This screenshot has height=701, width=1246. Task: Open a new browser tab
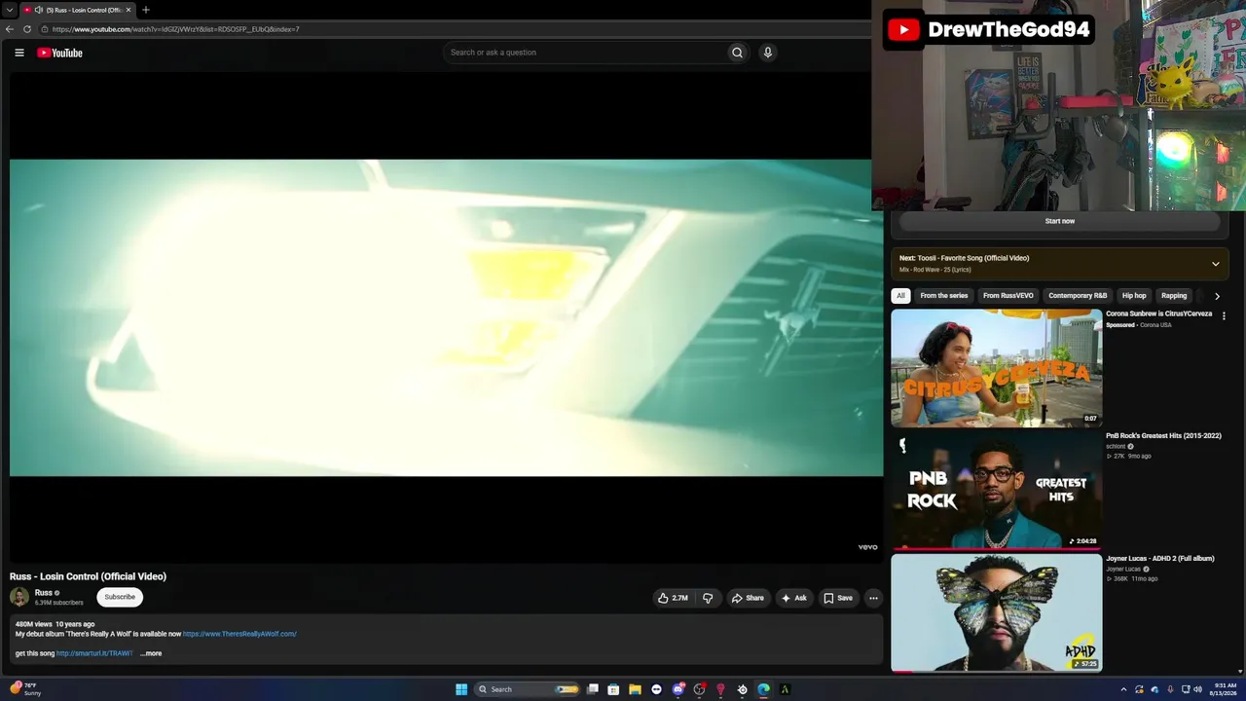[x=146, y=10]
